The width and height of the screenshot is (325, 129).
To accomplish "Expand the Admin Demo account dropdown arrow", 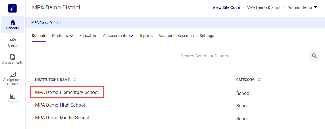I will coord(315,7).
